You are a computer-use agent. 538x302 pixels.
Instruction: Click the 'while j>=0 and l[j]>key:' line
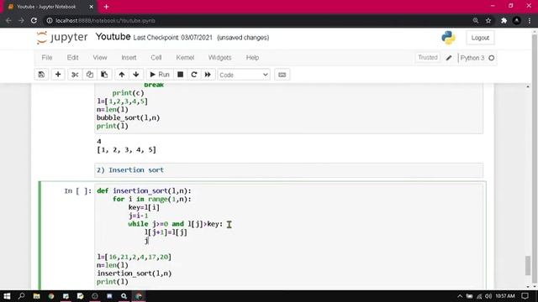(x=176, y=224)
